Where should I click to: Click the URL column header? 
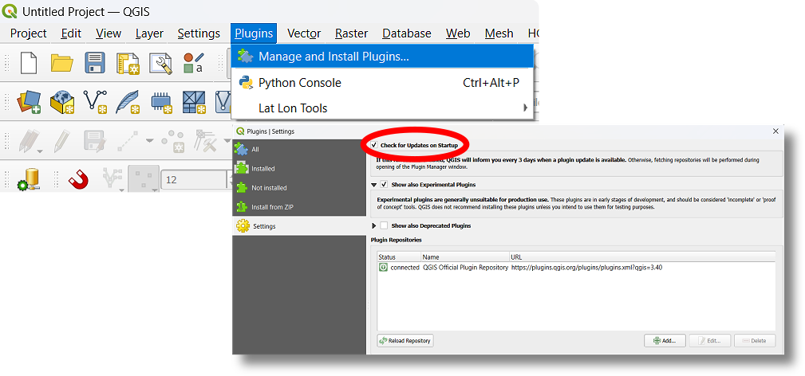point(641,257)
